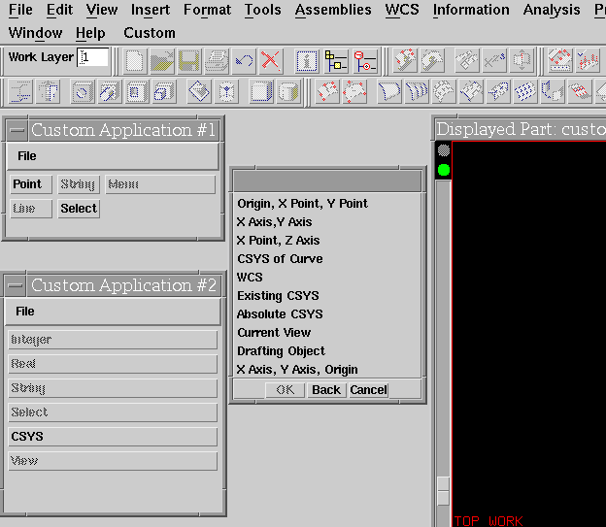Viewport: 606px width, 527px height.
Task: Click the green circle status indicator
Action: click(x=444, y=171)
